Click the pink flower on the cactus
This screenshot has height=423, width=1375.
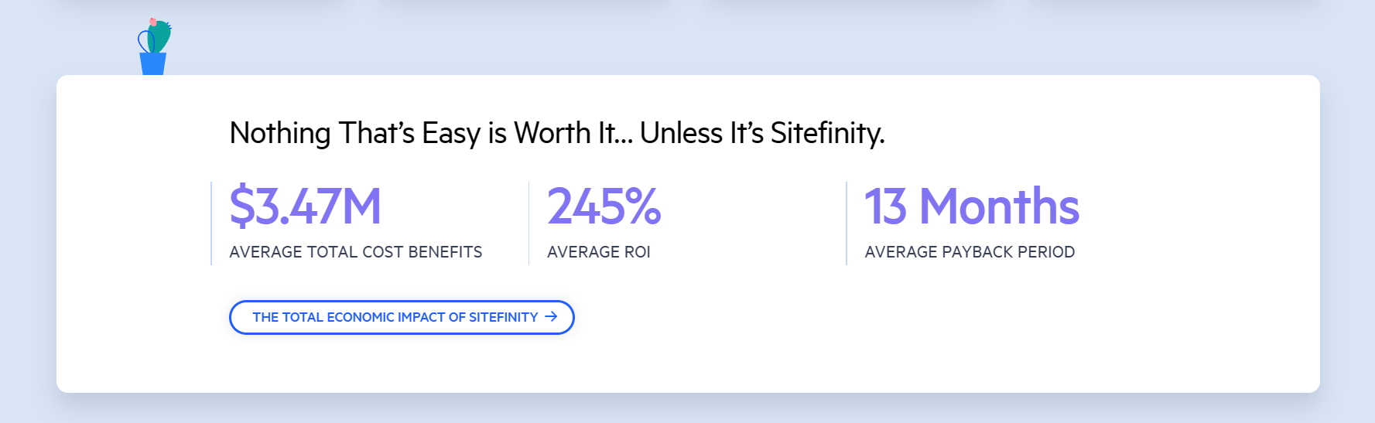(x=153, y=22)
